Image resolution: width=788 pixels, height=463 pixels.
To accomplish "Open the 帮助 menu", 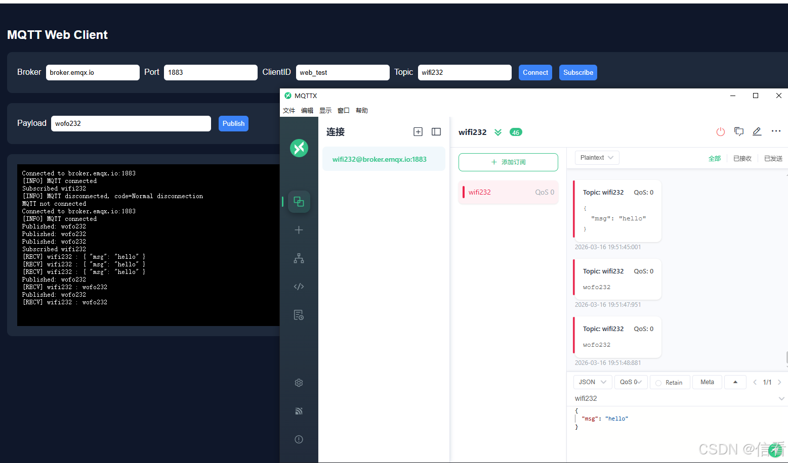I will [x=362, y=111].
